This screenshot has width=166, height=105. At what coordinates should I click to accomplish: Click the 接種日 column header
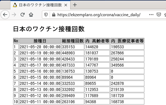click(40, 41)
